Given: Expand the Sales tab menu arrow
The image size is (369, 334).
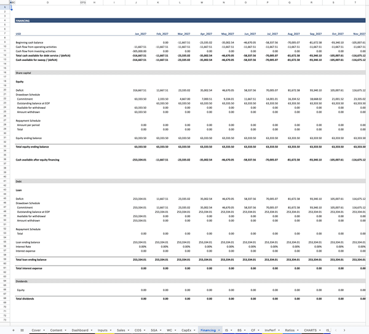Looking at the screenshot, I should (x=129, y=330).
